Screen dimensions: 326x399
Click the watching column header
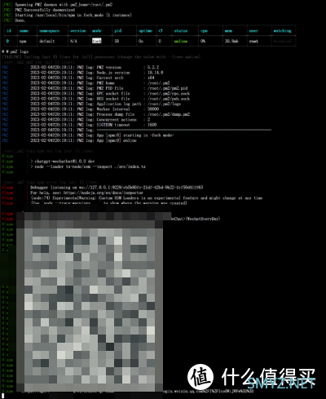coord(282,31)
